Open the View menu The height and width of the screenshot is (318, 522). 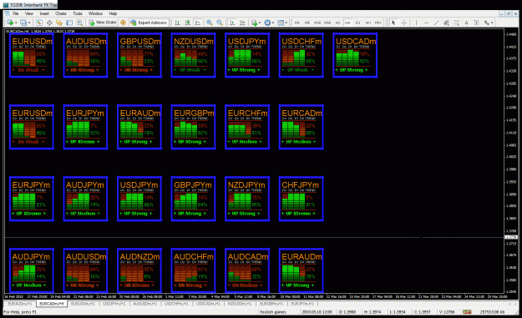tap(29, 13)
